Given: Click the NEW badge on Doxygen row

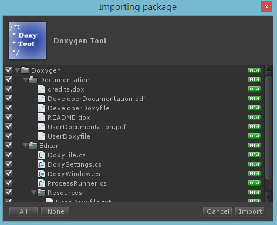Looking at the screenshot, I should (x=254, y=70).
